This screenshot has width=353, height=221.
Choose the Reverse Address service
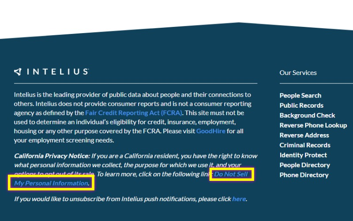pyautogui.click(x=304, y=135)
